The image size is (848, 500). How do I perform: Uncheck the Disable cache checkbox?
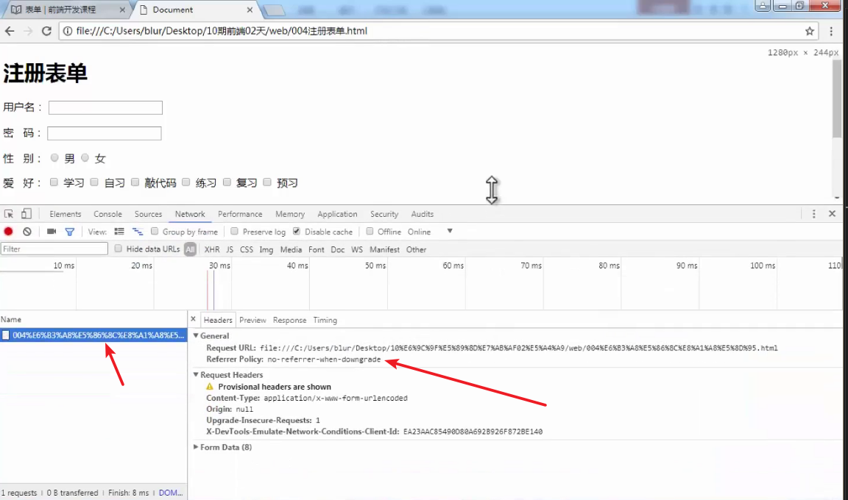297,231
